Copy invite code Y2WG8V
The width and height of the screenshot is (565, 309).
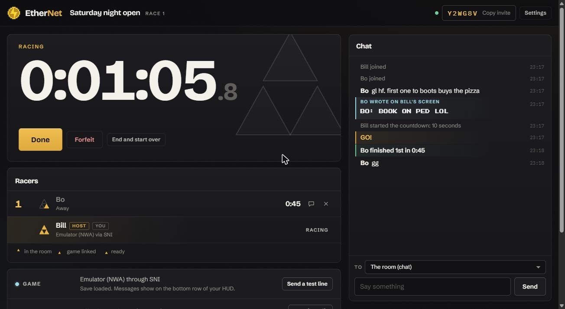point(479,13)
